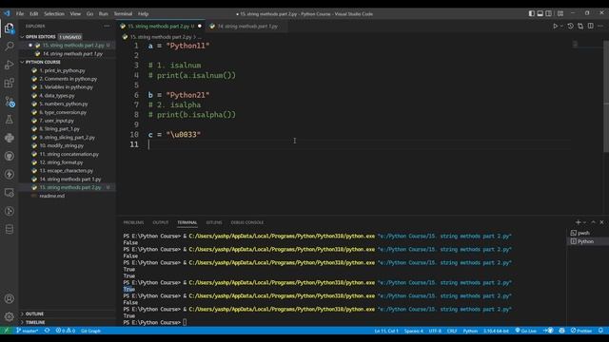The image size is (609, 342).
Task: Switch to the Debug Console tab
Action: coord(247,222)
